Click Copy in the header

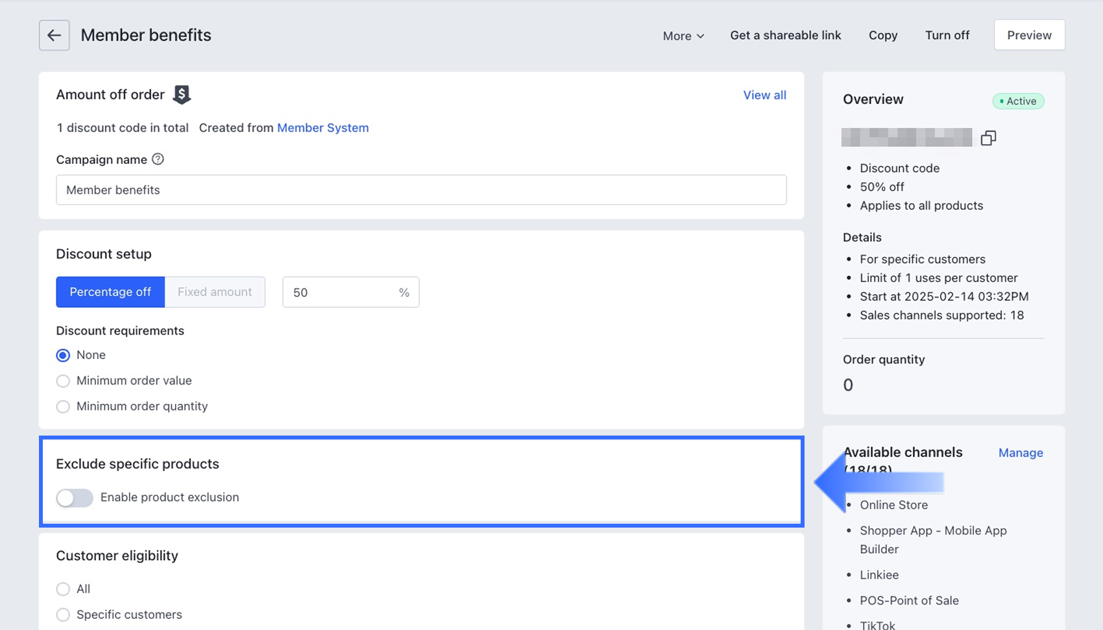882,36
